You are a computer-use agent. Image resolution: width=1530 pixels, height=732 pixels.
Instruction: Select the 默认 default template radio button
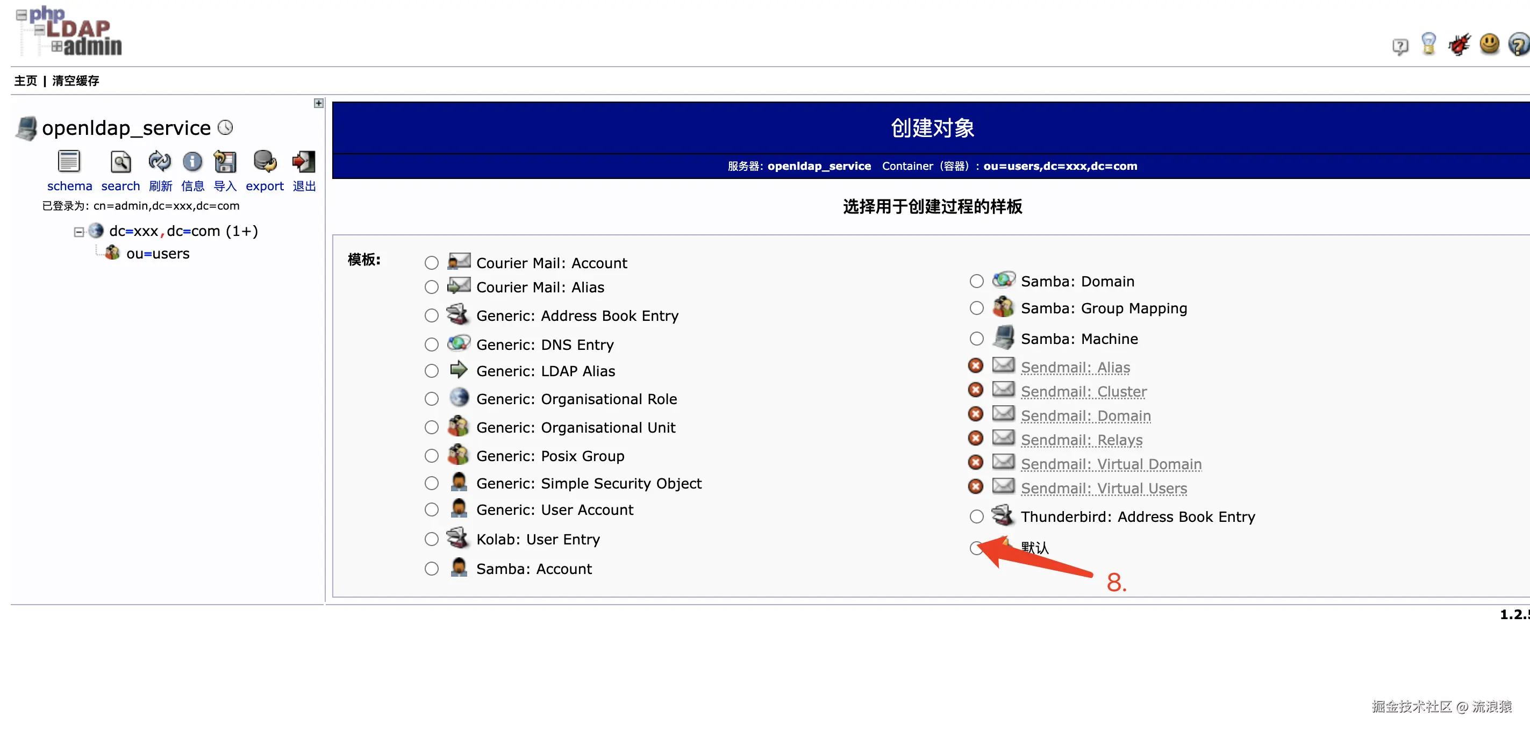coord(976,548)
